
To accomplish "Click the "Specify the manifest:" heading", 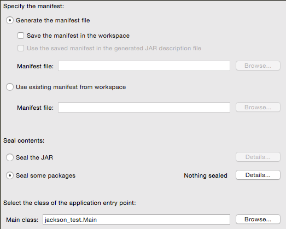I will pyautogui.click(x=34, y=6).
